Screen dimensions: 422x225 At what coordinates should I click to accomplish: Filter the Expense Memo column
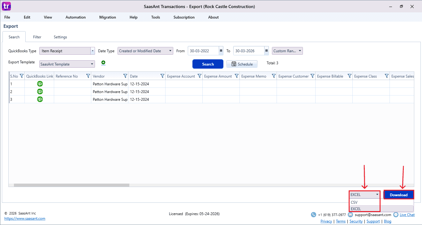(274, 76)
